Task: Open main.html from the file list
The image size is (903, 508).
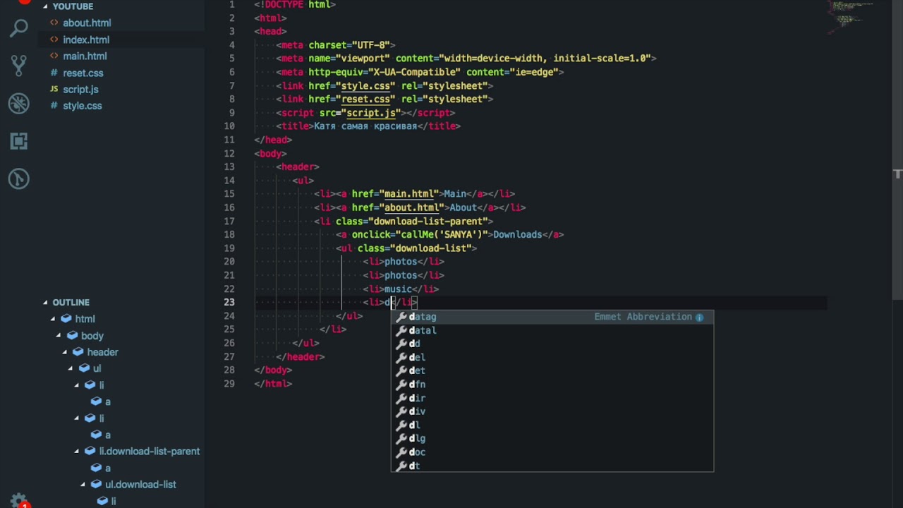Action: 85,56
